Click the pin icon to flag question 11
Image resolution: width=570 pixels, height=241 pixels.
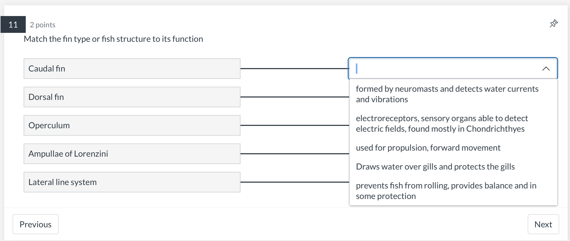tap(553, 24)
